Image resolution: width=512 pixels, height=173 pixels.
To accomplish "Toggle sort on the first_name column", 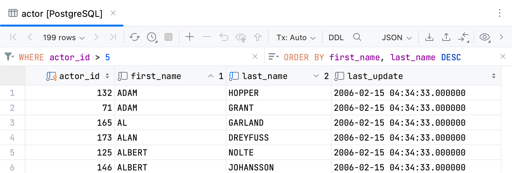I will point(211,76).
